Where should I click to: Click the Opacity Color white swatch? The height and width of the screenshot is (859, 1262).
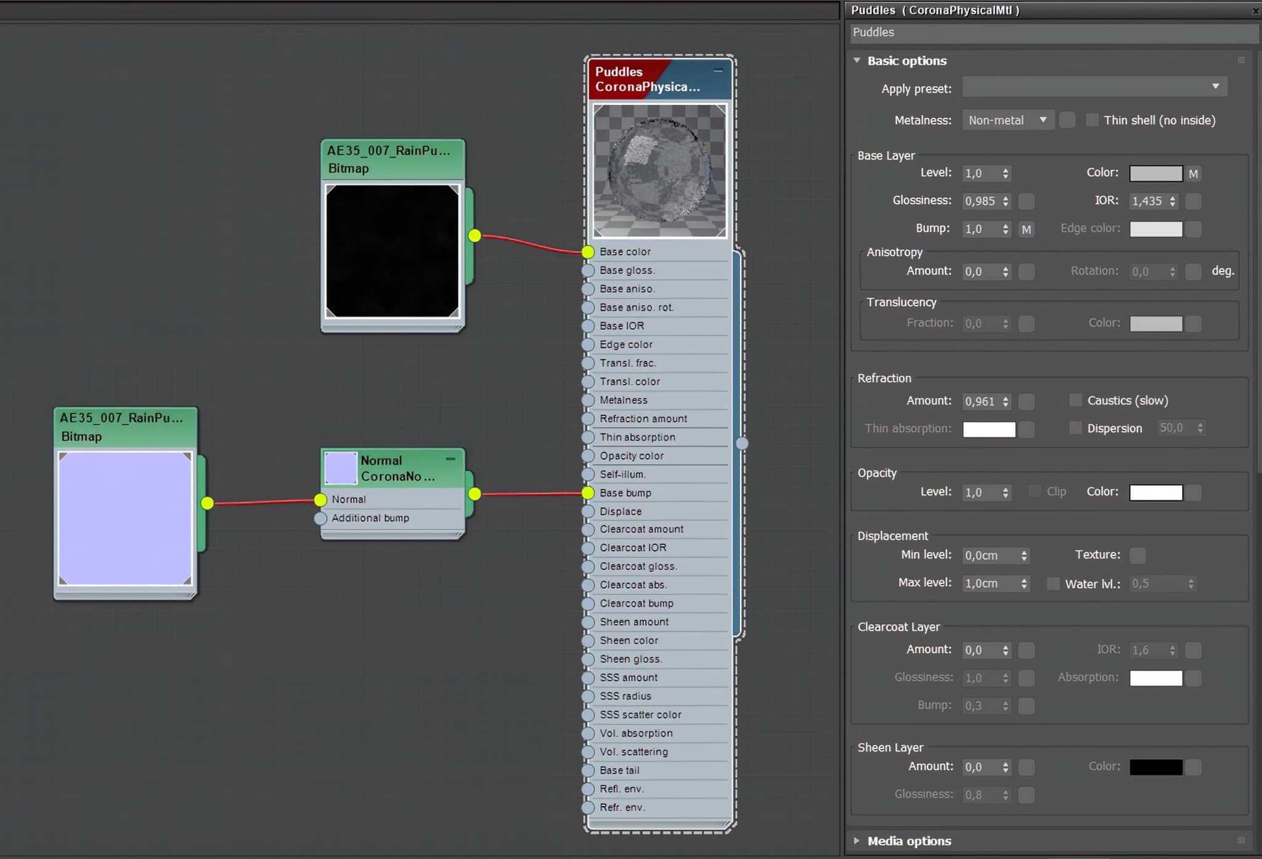coord(1156,492)
